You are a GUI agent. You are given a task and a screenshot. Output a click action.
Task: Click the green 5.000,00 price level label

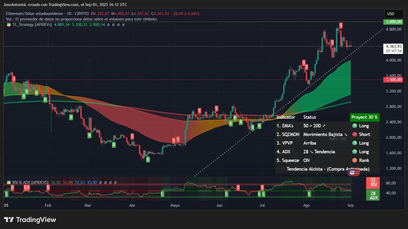[393, 22]
